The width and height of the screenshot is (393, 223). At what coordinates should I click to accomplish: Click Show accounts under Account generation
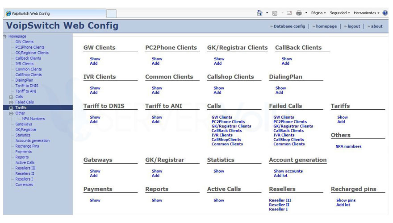(x=288, y=171)
